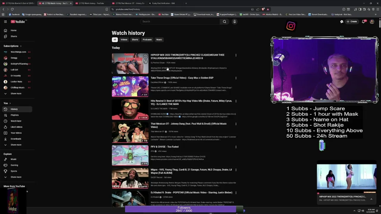Expand the Subscriptions section chevron
The image size is (381, 214).
point(21,46)
